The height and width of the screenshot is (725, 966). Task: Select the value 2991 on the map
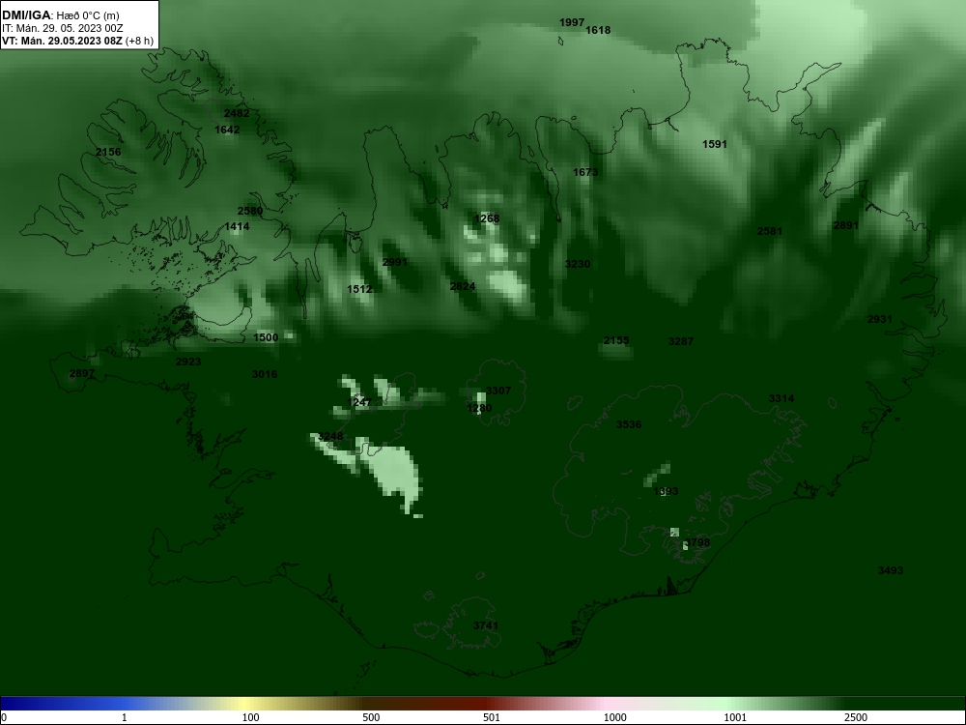pyautogui.click(x=395, y=261)
